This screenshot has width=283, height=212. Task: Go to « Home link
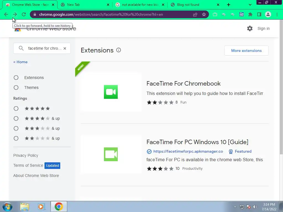20,62
